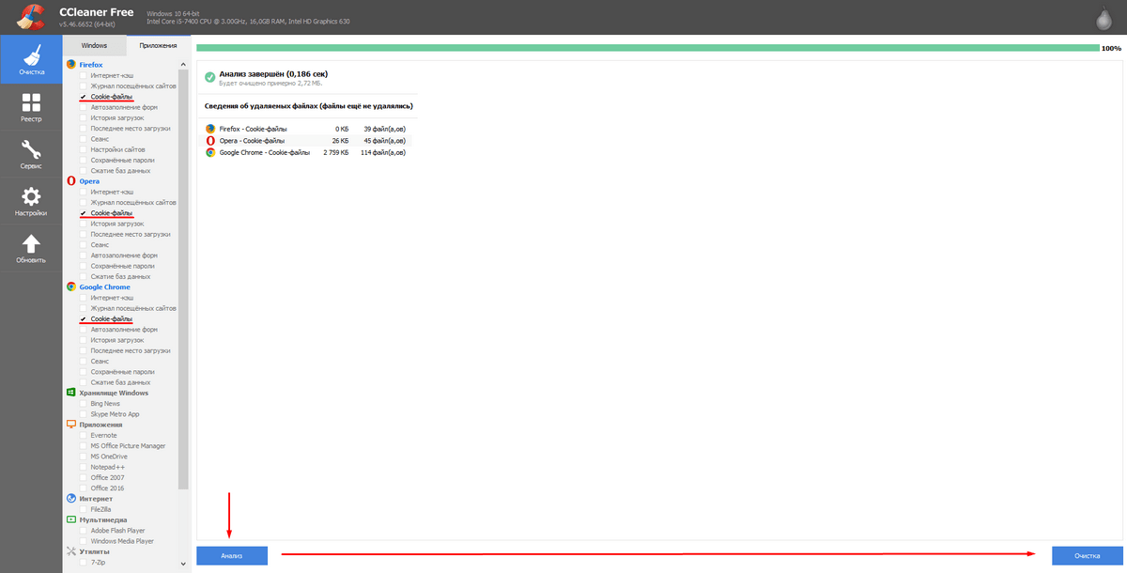Uncheck Cookie-файлы under Firefox
The height and width of the screenshot is (573, 1127).
coord(84,97)
